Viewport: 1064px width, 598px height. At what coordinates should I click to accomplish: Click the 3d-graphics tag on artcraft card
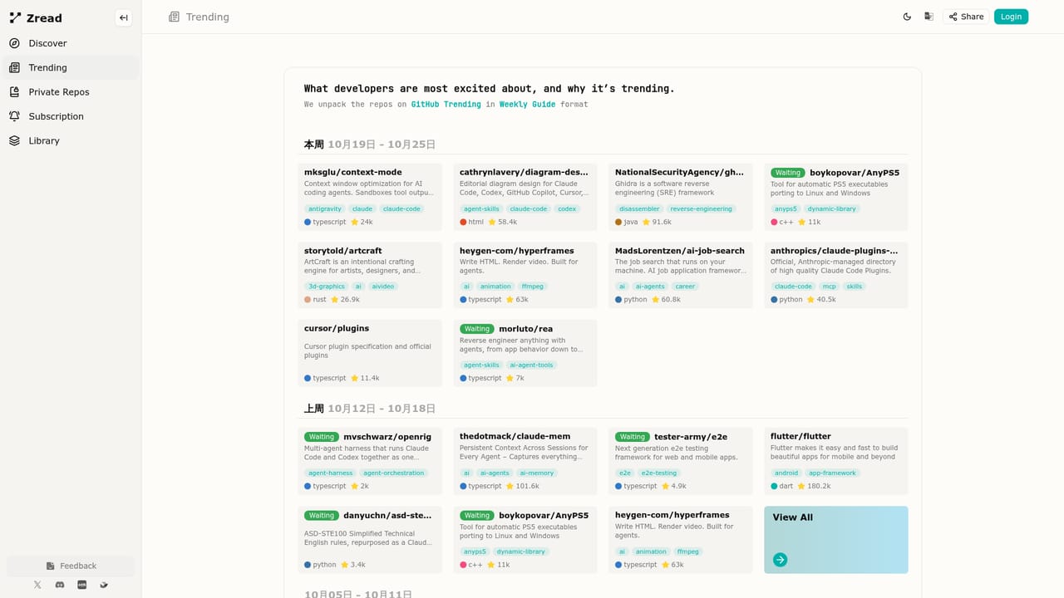coord(327,287)
